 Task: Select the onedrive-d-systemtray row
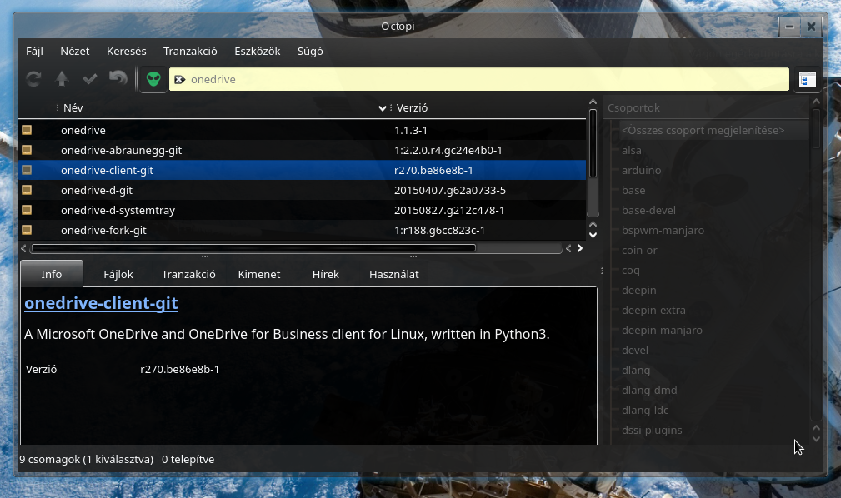click(x=302, y=210)
